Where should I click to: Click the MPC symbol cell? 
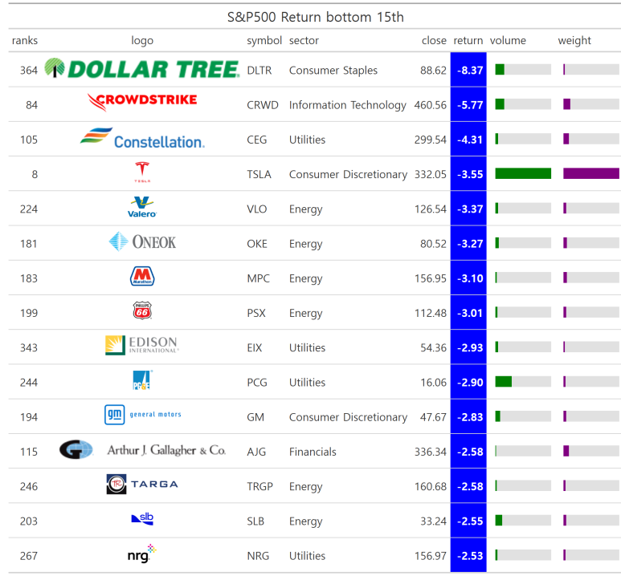click(258, 278)
